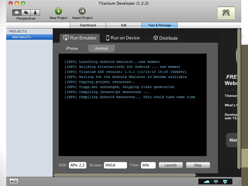Open the SDK dropdown showing APIs 2.2
The width and height of the screenshot is (248, 186).
point(78,165)
